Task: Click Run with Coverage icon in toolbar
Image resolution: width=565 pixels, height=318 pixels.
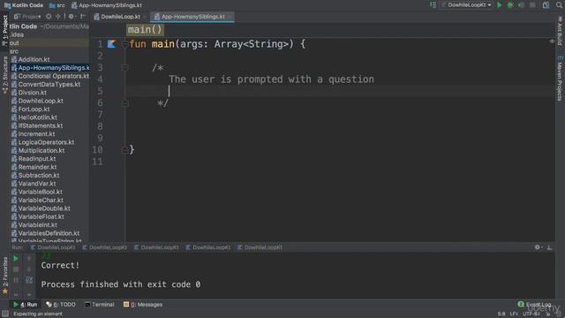Action: tap(521, 5)
